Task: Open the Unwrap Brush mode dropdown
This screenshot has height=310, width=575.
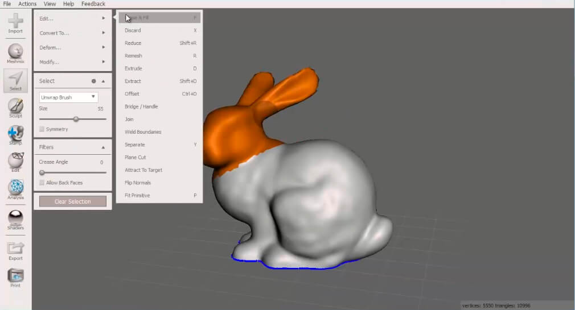Action: point(68,97)
